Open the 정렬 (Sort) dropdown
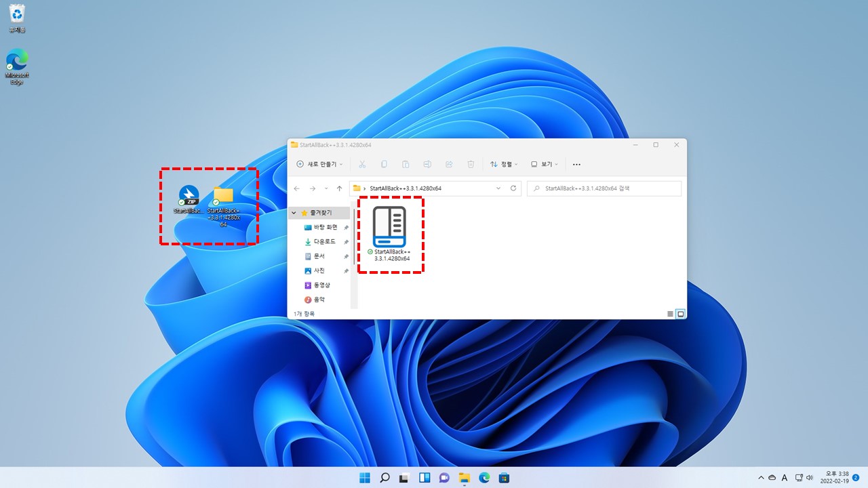Screen dimensions: 868x488 coord(504,164)
